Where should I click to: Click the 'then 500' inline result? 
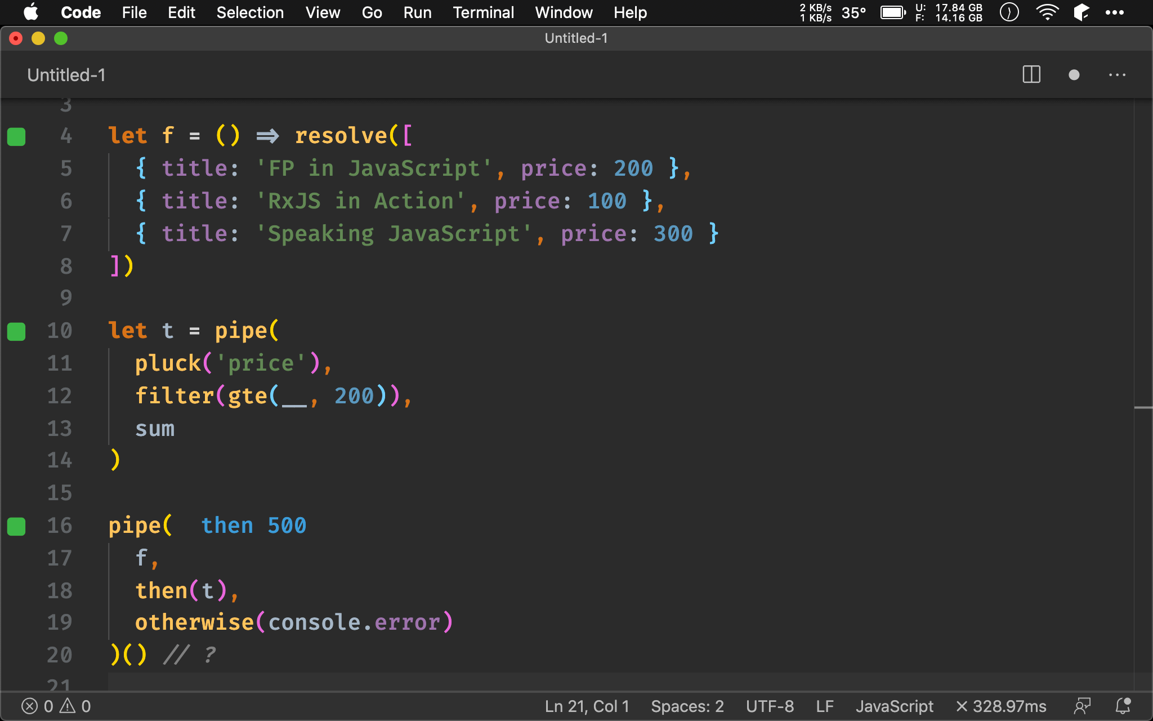[254, 526]
